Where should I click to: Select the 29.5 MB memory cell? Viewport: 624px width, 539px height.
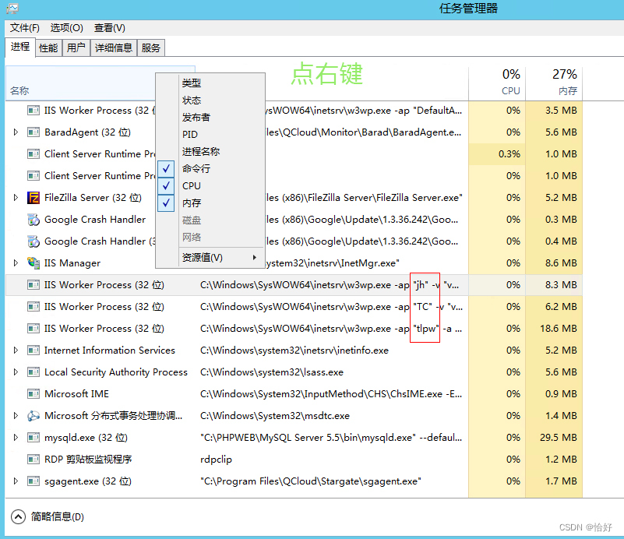tap(554, 438)
